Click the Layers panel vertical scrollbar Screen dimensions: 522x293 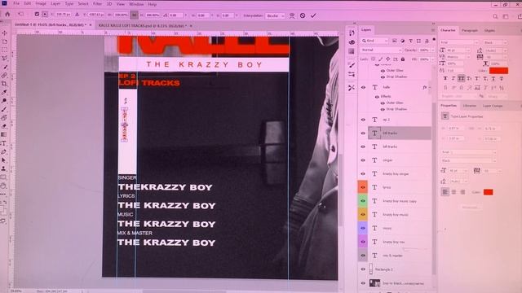433,189
